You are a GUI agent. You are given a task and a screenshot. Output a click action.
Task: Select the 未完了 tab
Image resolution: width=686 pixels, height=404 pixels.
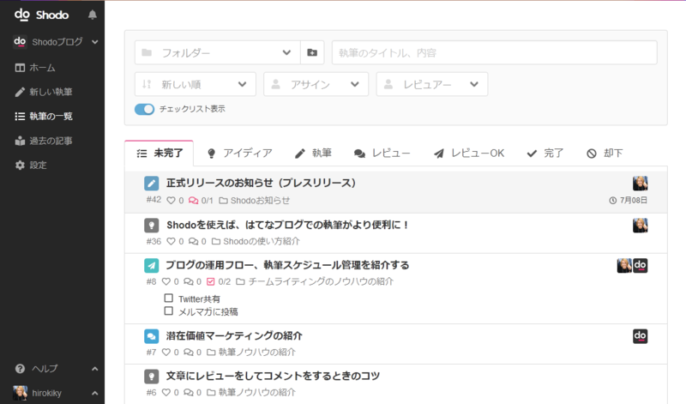(x=159, y=154)
